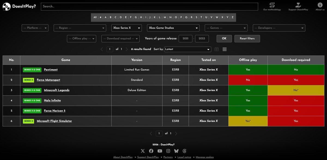Viewport: 327px width, 160px height.
Task: Open the Offline play filter dropdown
Action: pyautogui.click(x=81, y=39)
